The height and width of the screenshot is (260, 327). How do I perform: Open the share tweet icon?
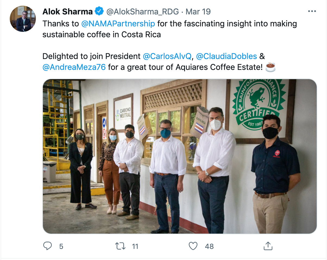click(x=268, y=246)
